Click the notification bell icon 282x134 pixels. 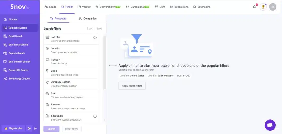tap(254, 7)
